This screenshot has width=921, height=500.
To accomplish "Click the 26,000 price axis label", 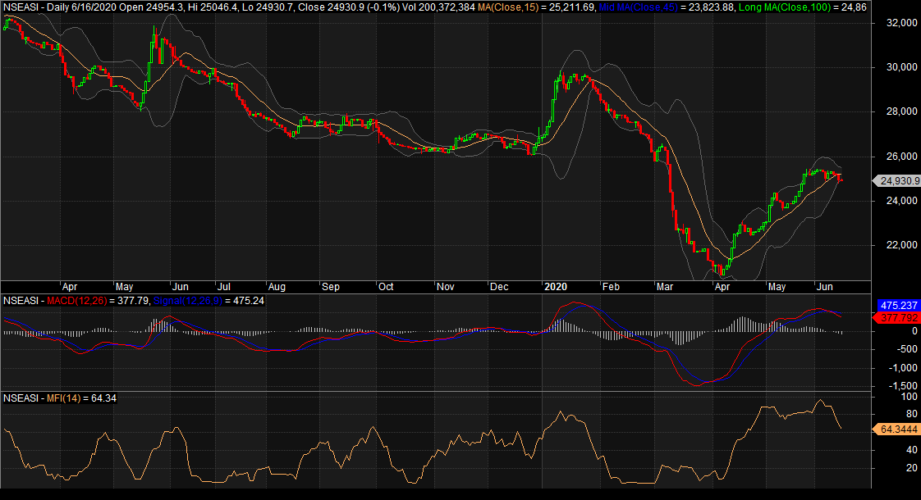I will click(902, 157).
